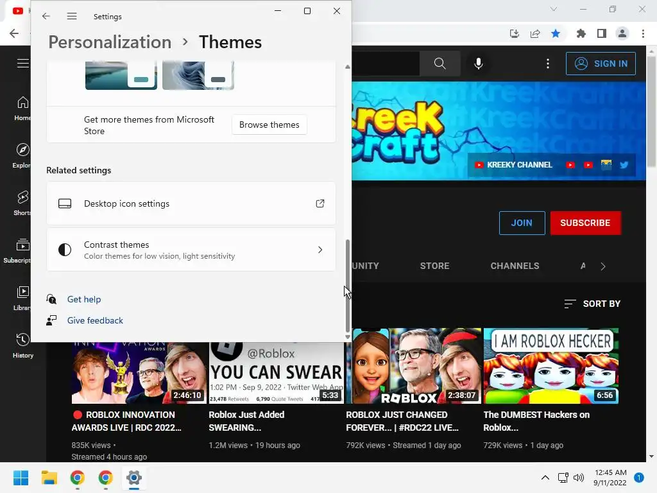
Task: Open the notification count badge
Action: (638, 478)
